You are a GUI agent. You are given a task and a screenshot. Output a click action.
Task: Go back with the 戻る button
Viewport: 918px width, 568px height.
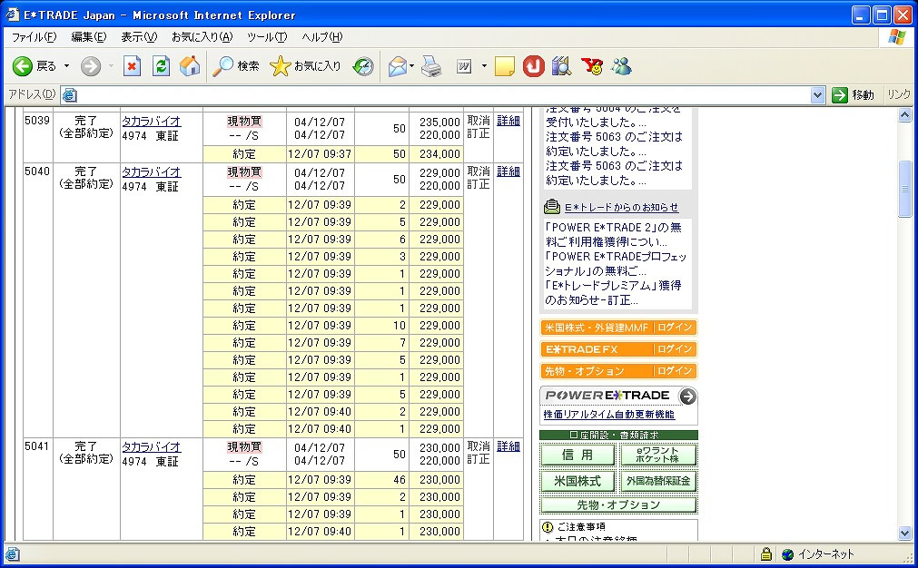pyautogui.click(x=34, y=66)
